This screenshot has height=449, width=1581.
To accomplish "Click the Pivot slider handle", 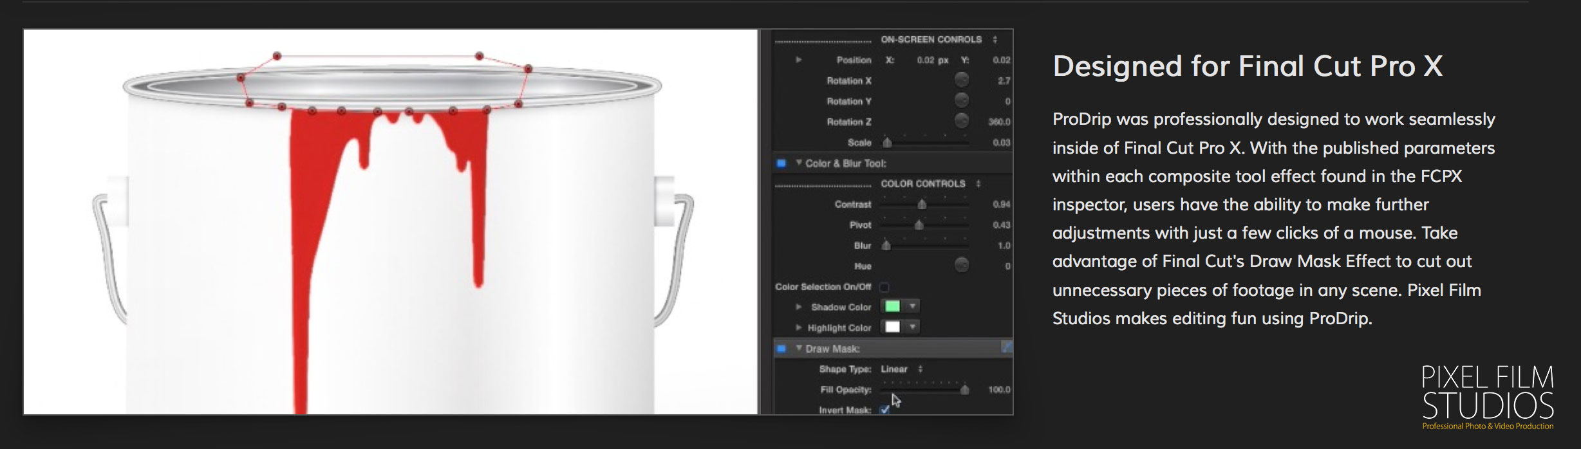I will coord(919,225).
